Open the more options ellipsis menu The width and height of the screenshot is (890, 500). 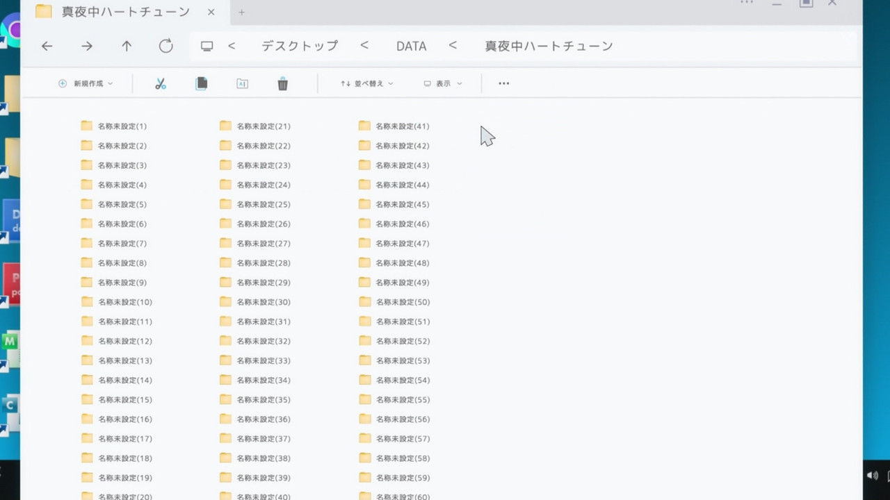click(504, 83)
